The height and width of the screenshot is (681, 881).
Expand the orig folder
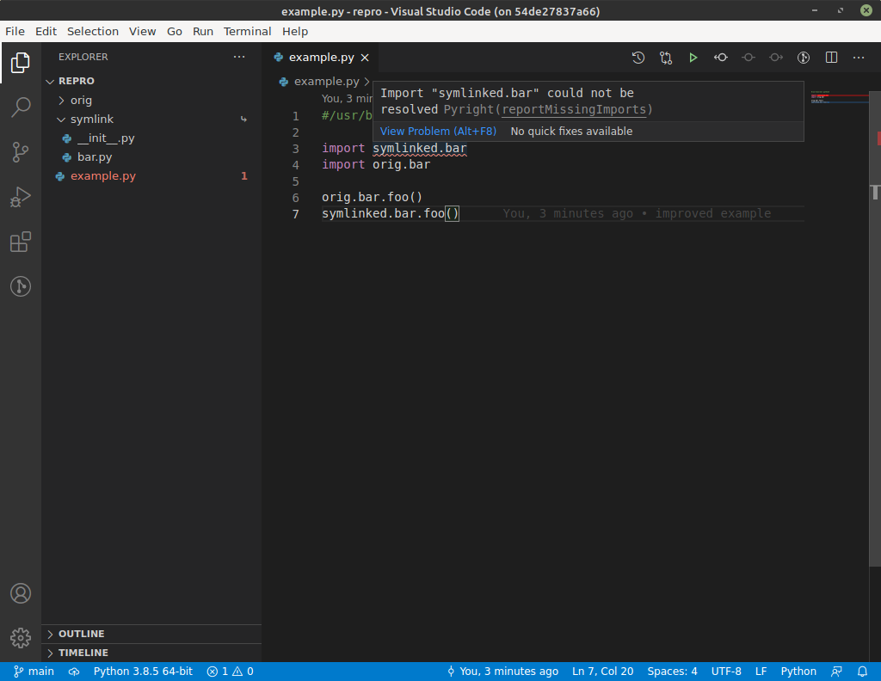tap(151, 100)
